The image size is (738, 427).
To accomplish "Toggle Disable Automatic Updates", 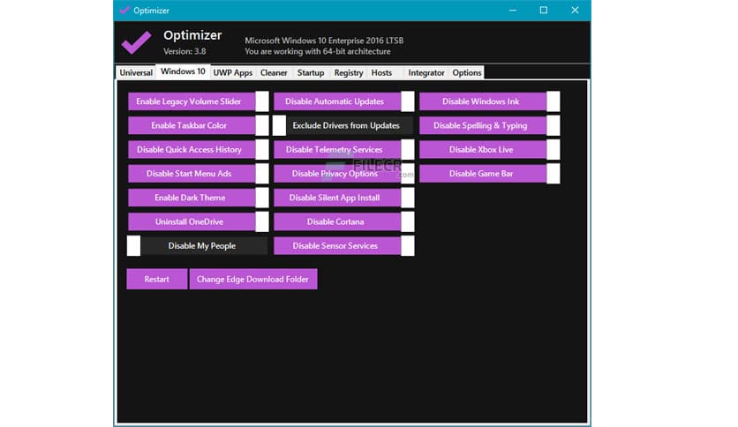I will point(343,101).
